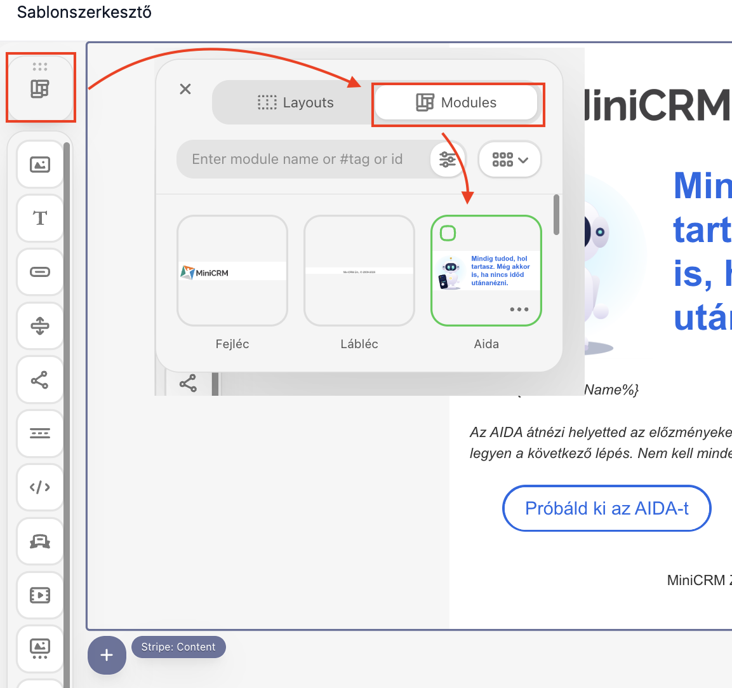732x688 pixels.
Task: Click the left toolbar vertical scrollbar
Action: pos(66,415)
